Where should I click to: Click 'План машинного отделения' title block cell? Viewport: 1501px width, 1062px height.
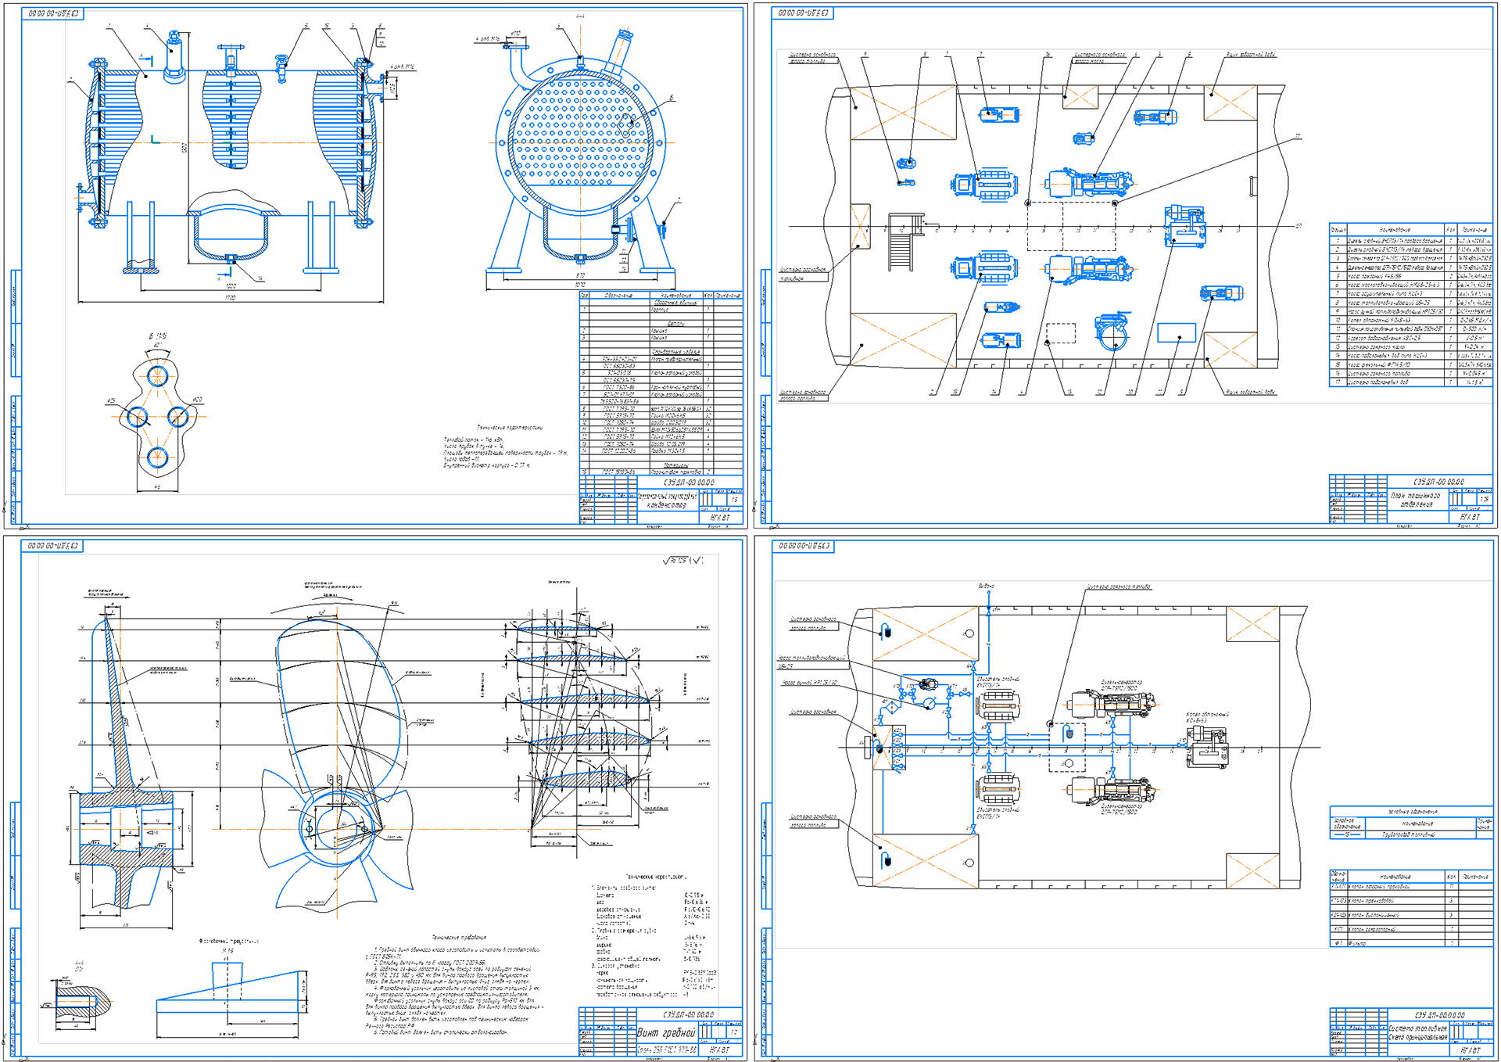[x=1418, y=500]
